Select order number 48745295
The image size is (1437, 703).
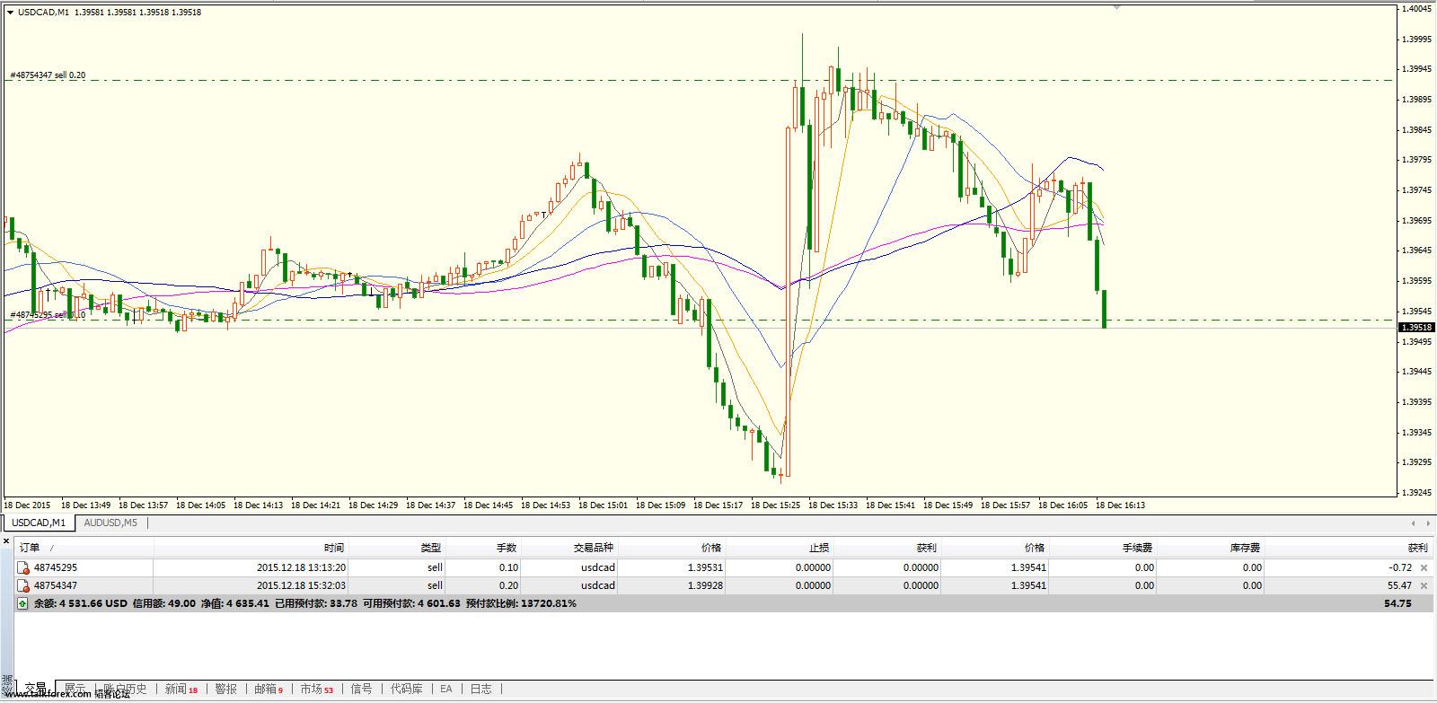[55, 567]
